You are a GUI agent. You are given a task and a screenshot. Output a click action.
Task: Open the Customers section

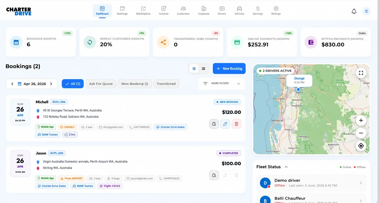pos(183,10)
